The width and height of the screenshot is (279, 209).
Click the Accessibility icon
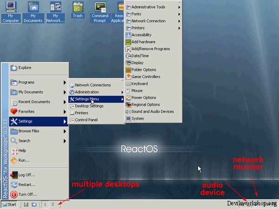click(128, 35)
